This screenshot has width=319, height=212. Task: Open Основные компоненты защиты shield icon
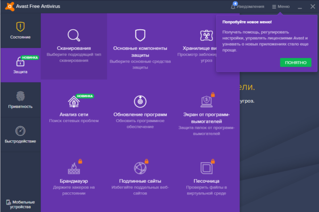[140, 35]
